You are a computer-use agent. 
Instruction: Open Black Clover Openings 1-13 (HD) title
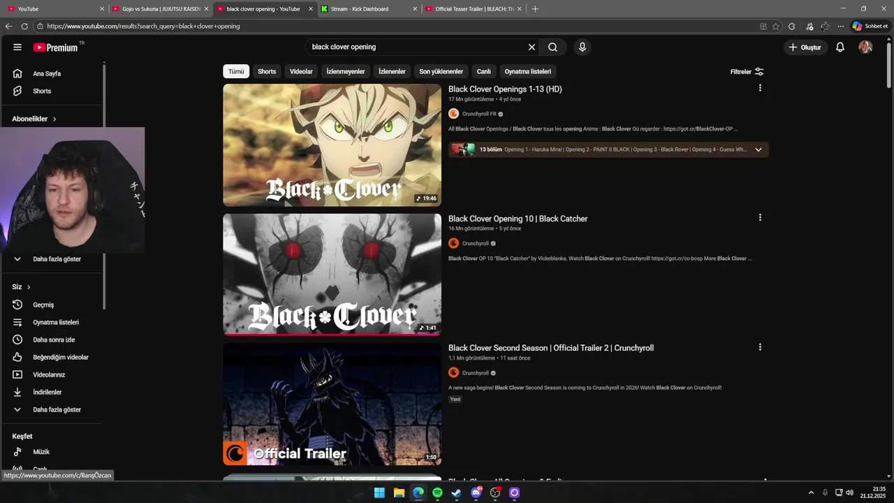(505, 89)
